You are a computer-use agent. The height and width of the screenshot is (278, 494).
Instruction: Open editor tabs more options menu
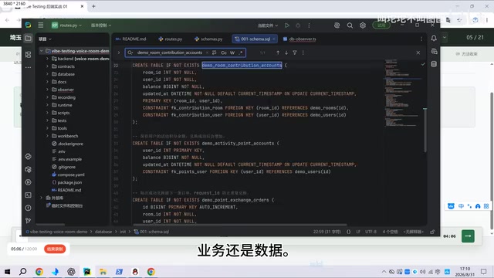421,39
